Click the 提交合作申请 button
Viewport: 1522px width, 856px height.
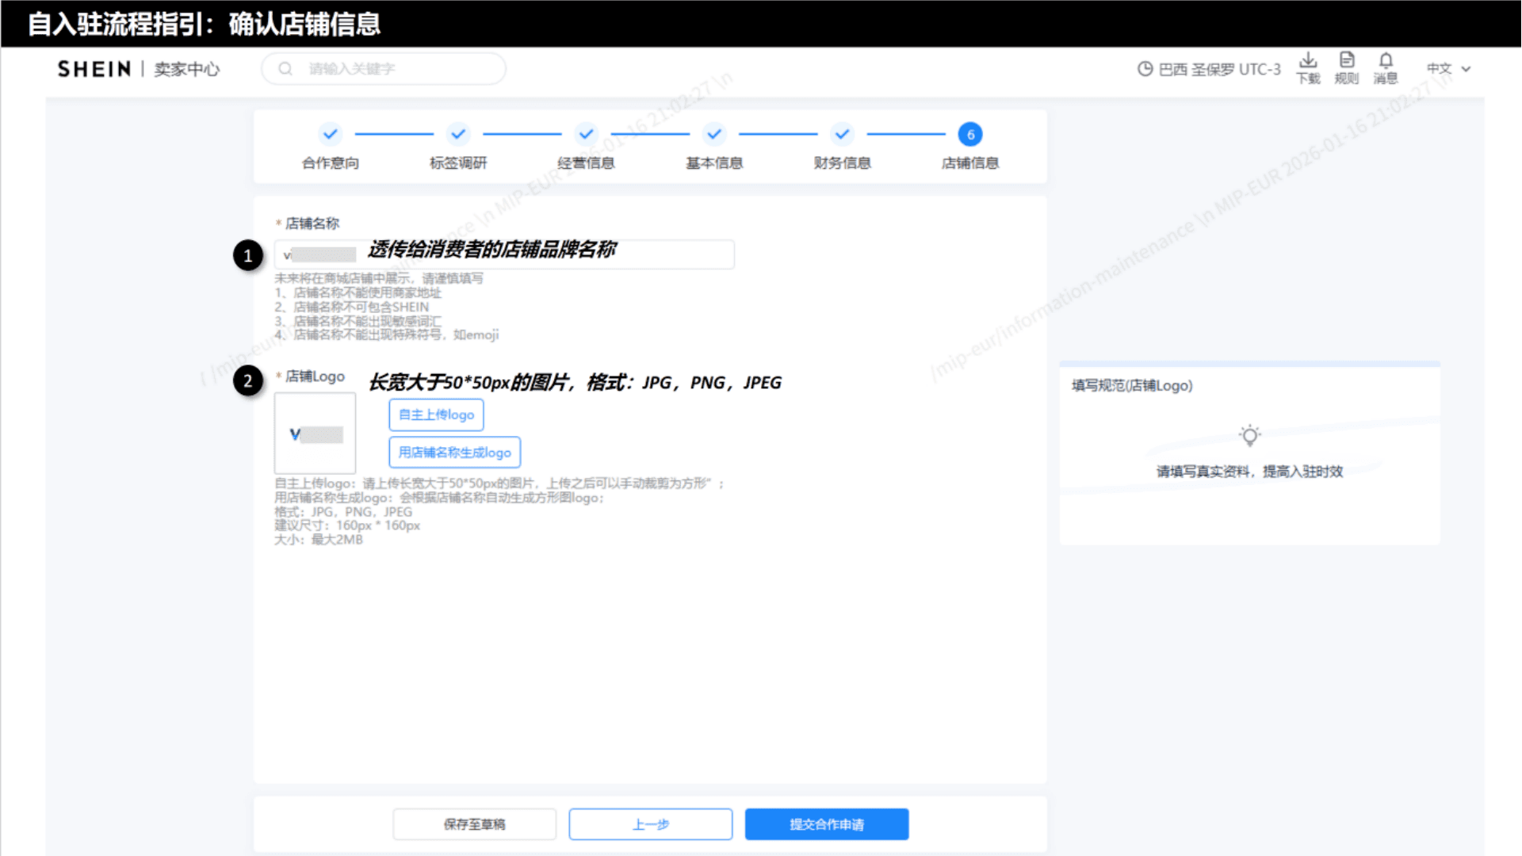click(827, 824)
